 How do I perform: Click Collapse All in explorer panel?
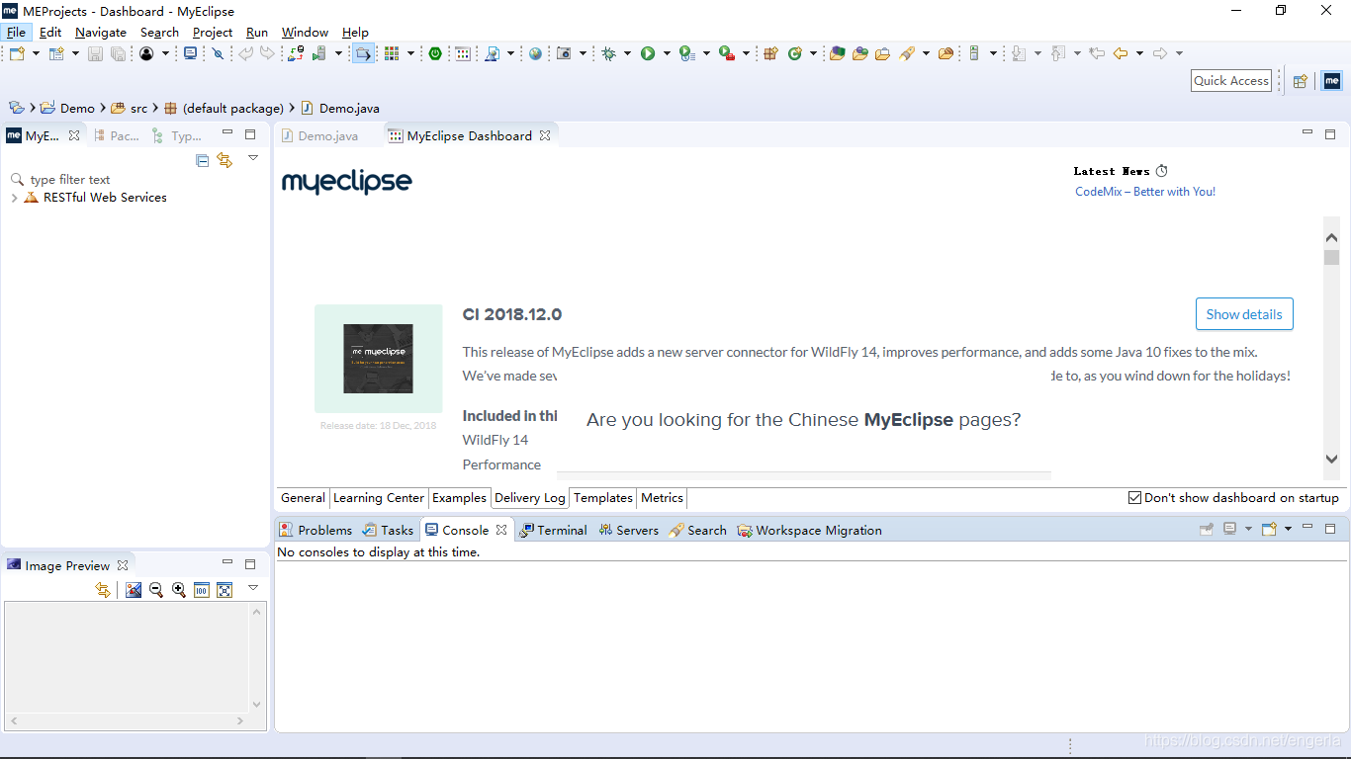tap(203, 160)
